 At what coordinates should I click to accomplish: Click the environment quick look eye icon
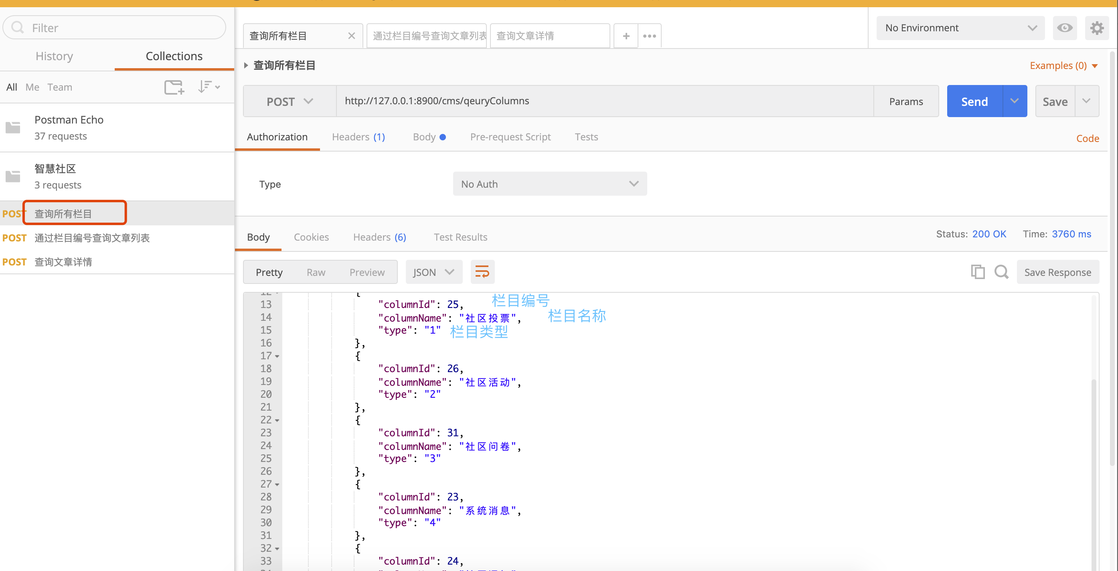(1064, 28)
